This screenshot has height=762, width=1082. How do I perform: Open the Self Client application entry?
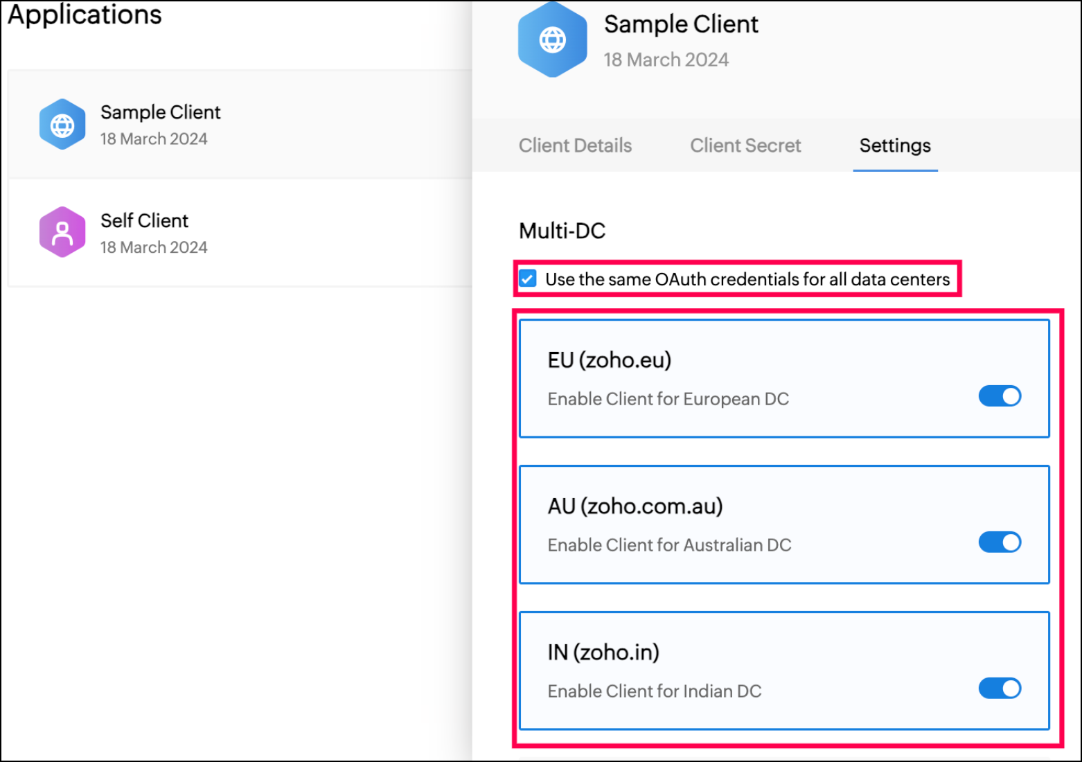[x=144, y=221]
